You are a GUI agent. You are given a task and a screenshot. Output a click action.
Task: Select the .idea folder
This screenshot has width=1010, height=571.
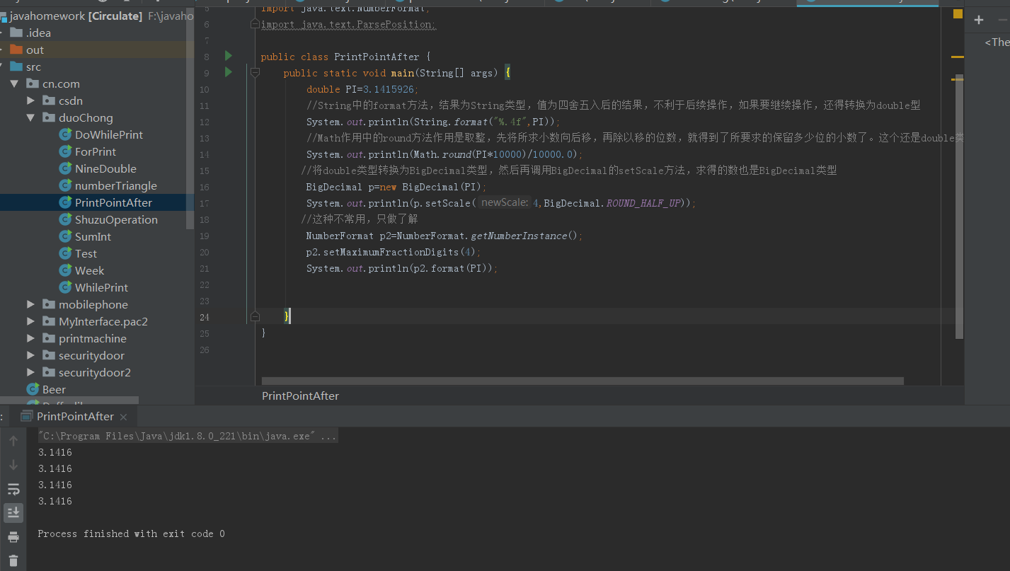pos(38,33)
